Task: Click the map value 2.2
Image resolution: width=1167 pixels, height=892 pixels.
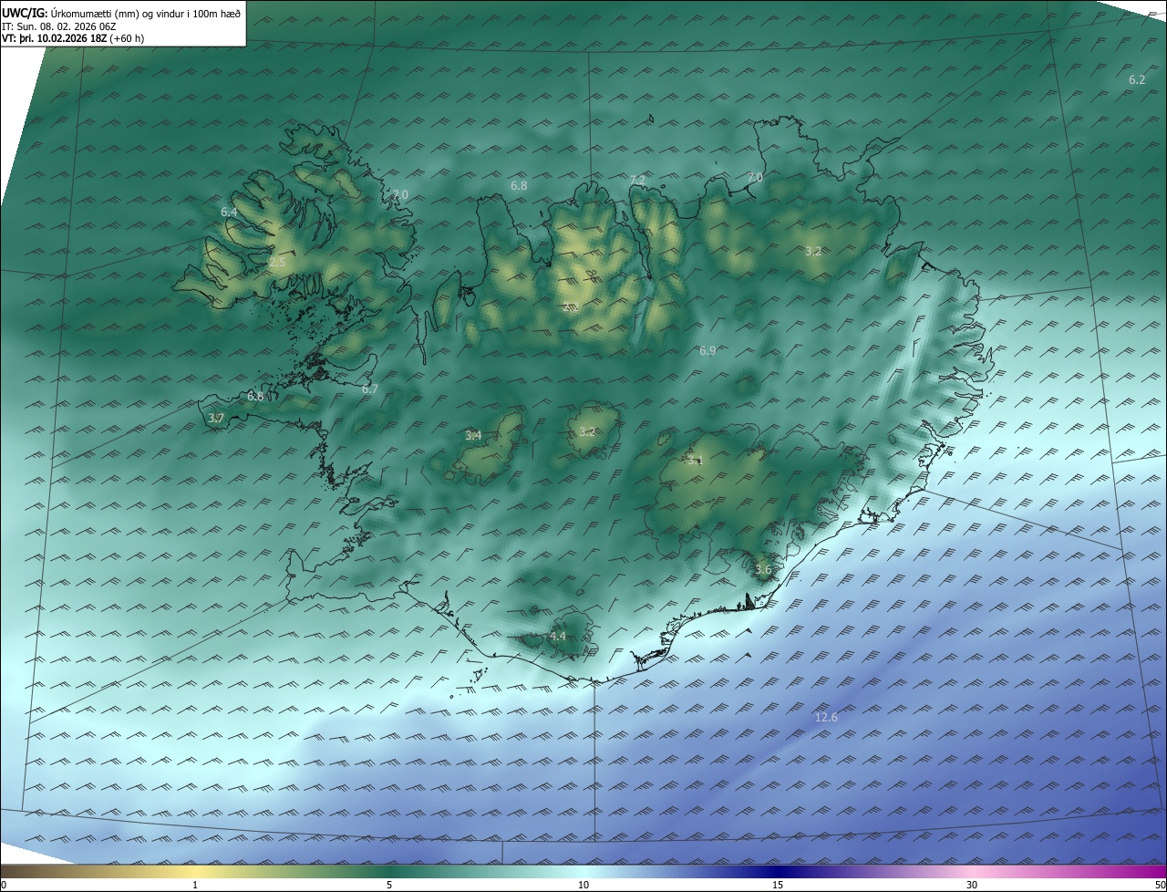Action: [x=572, y=307]
